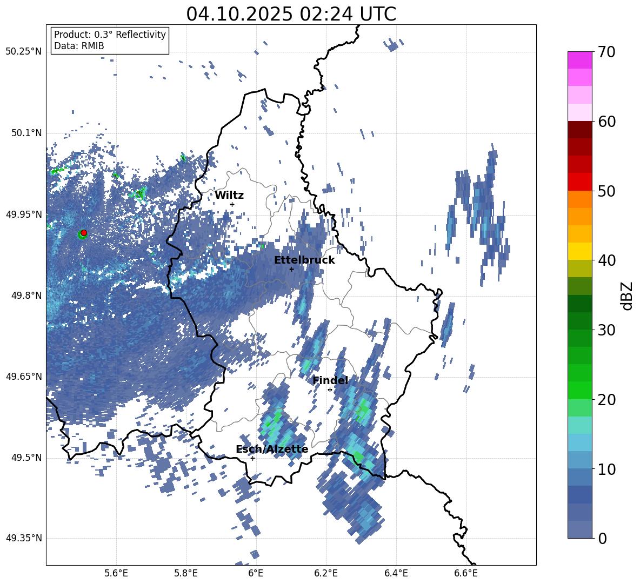The width and height of the screenshot is (640, 584).
Task: Click the orange colorbar segment just below 50
Action: (579, 199)
